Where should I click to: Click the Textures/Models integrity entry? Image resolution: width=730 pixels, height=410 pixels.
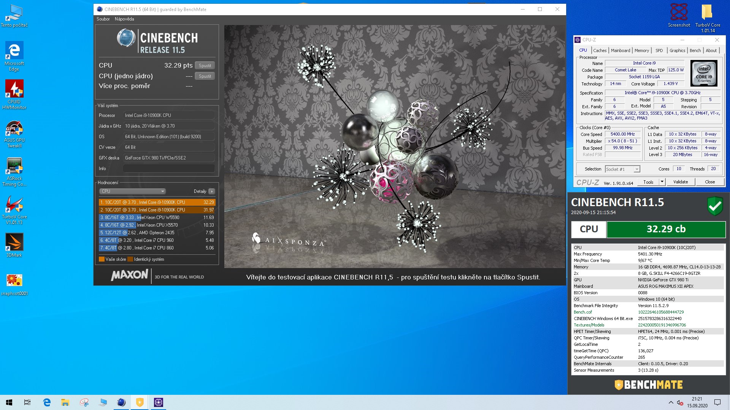pos(589,325)
